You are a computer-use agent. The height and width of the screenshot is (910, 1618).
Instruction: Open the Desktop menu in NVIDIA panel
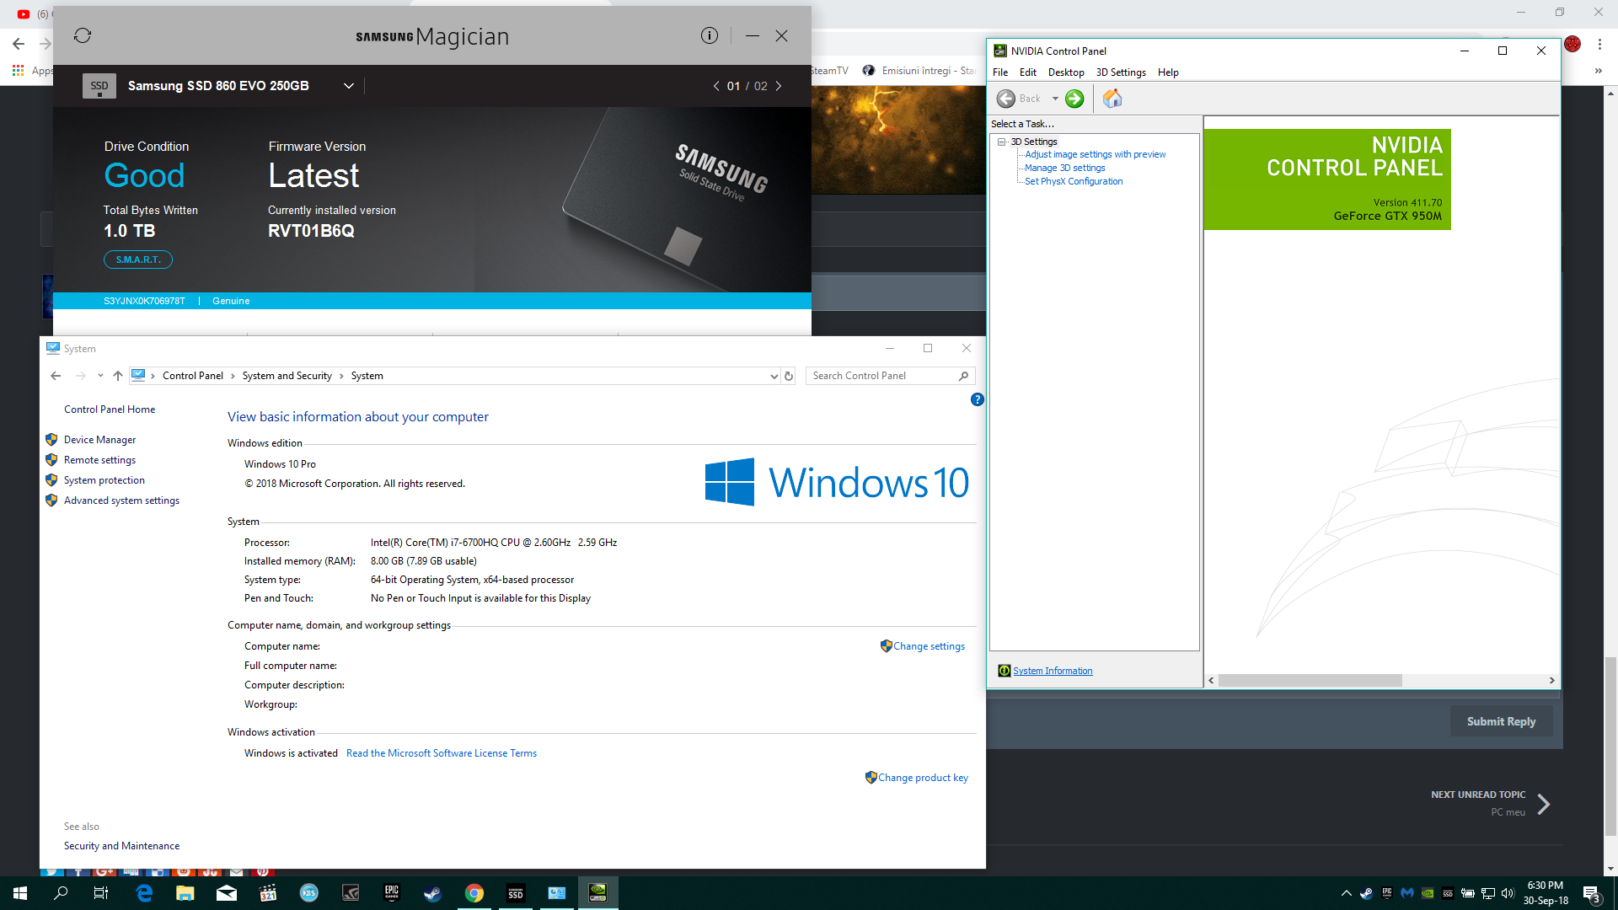point(1065,72)
